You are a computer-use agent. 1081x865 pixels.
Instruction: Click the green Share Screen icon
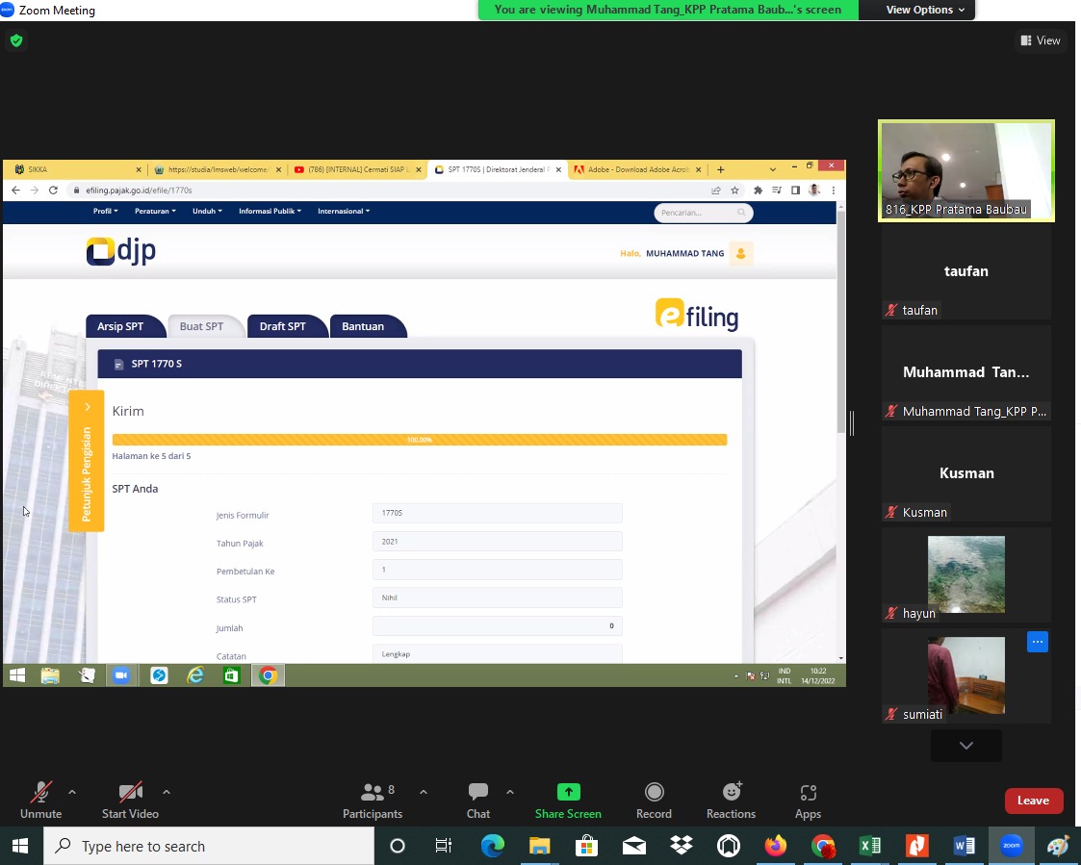[568, 792]
